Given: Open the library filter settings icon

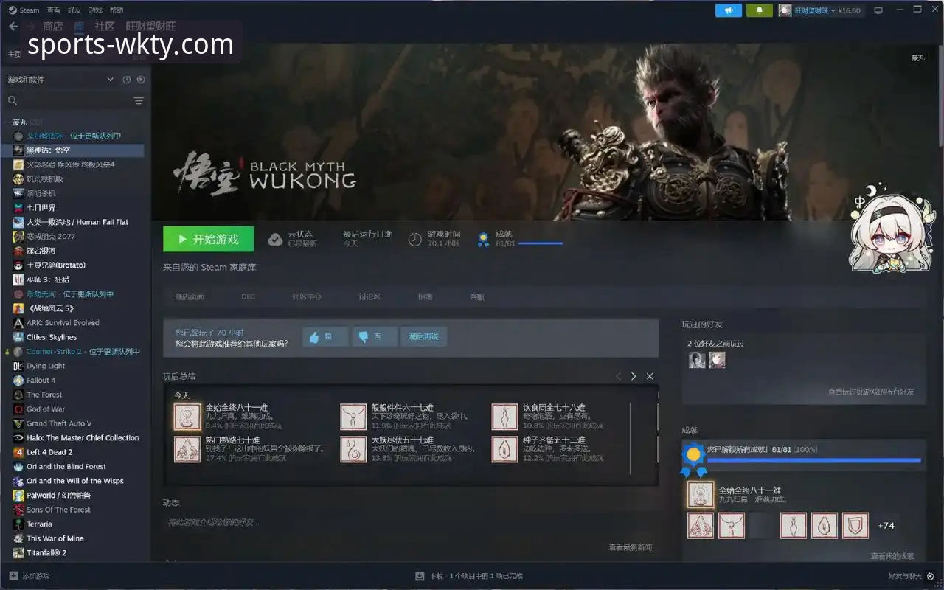Looking at the screenshot, I should pos(138,101).
